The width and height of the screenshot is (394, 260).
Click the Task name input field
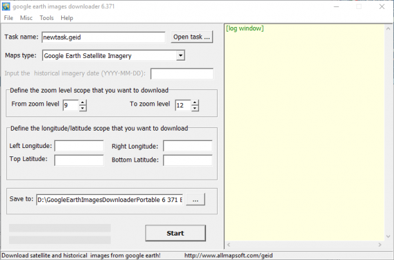104,37
